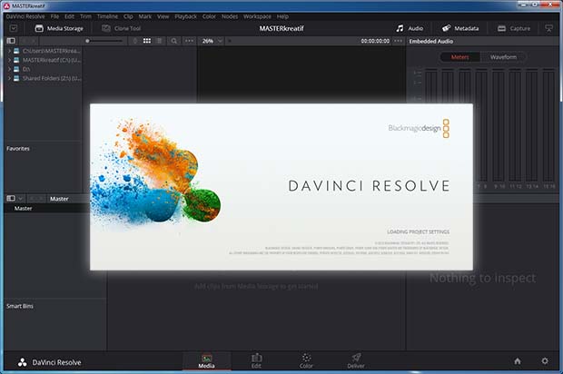Switch audio panel to Waveform
Viewport: 563px width, 374px height.
(503, 57)
